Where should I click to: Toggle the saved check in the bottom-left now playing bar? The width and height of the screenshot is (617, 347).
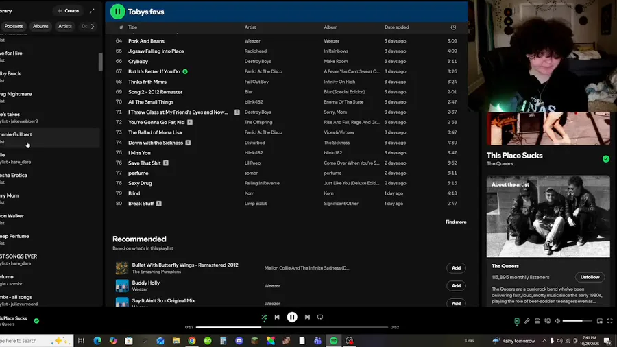[36, 321]
